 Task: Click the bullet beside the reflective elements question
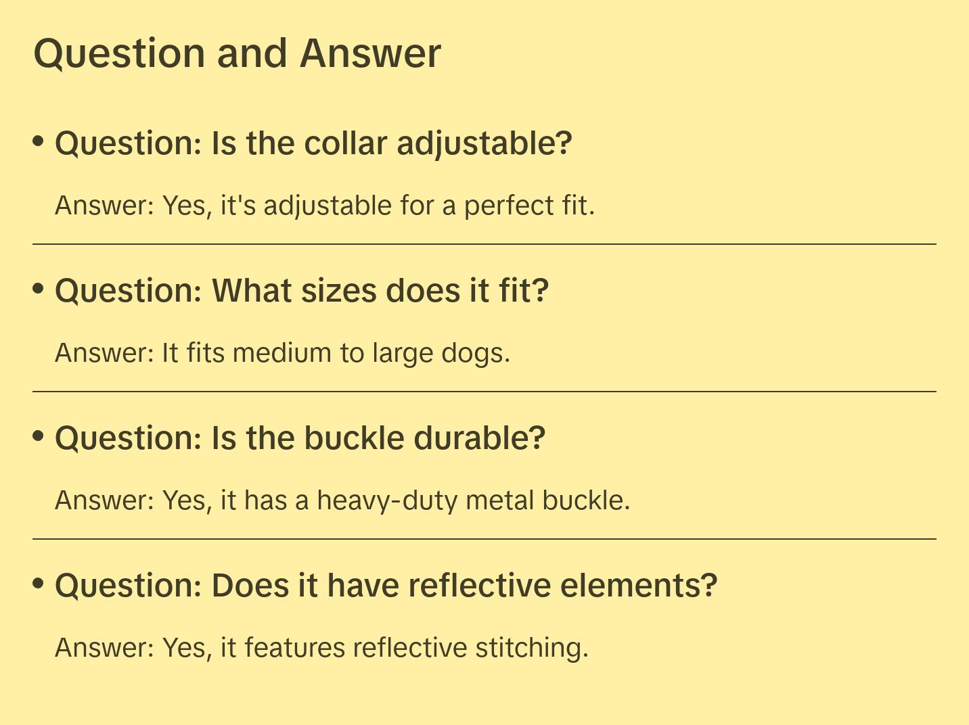coord(39,584)
